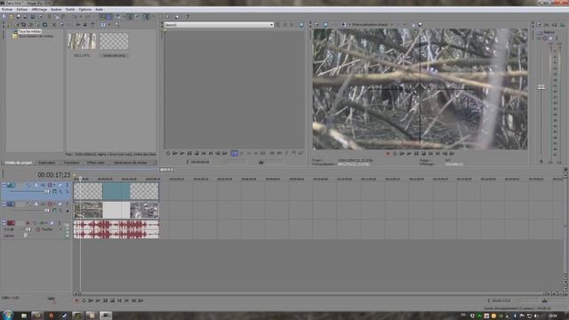Open Track FX on video track 1
Image resolution: width=569 pixels, height=320 pixels.
[x=44, y=185]
